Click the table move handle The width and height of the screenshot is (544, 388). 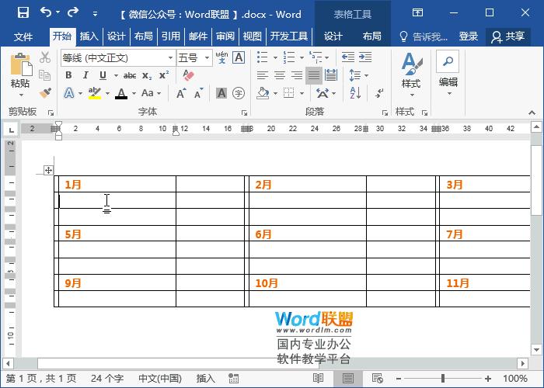48,170
